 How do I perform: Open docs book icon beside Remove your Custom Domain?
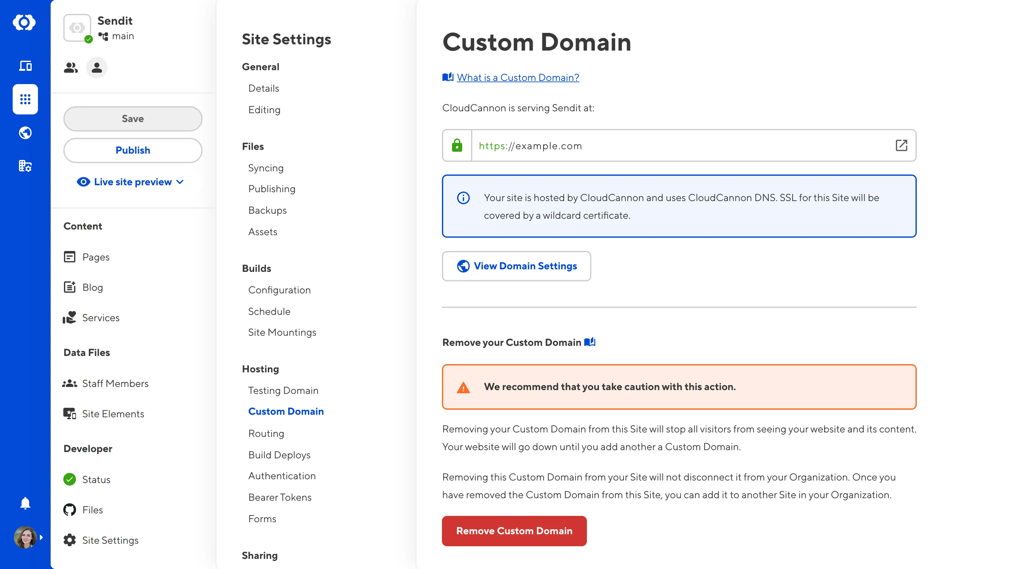point(589,342)
